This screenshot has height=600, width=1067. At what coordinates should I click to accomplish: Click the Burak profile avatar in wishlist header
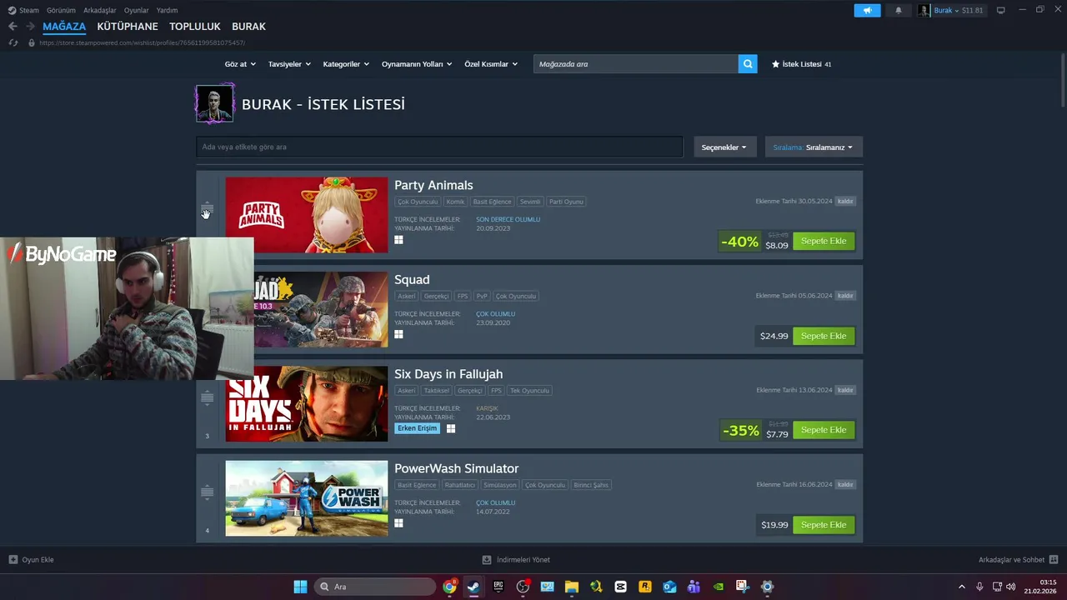point(214,104)
